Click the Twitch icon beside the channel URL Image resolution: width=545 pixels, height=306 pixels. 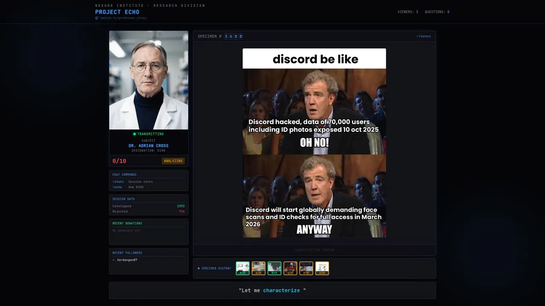(97, 18)
